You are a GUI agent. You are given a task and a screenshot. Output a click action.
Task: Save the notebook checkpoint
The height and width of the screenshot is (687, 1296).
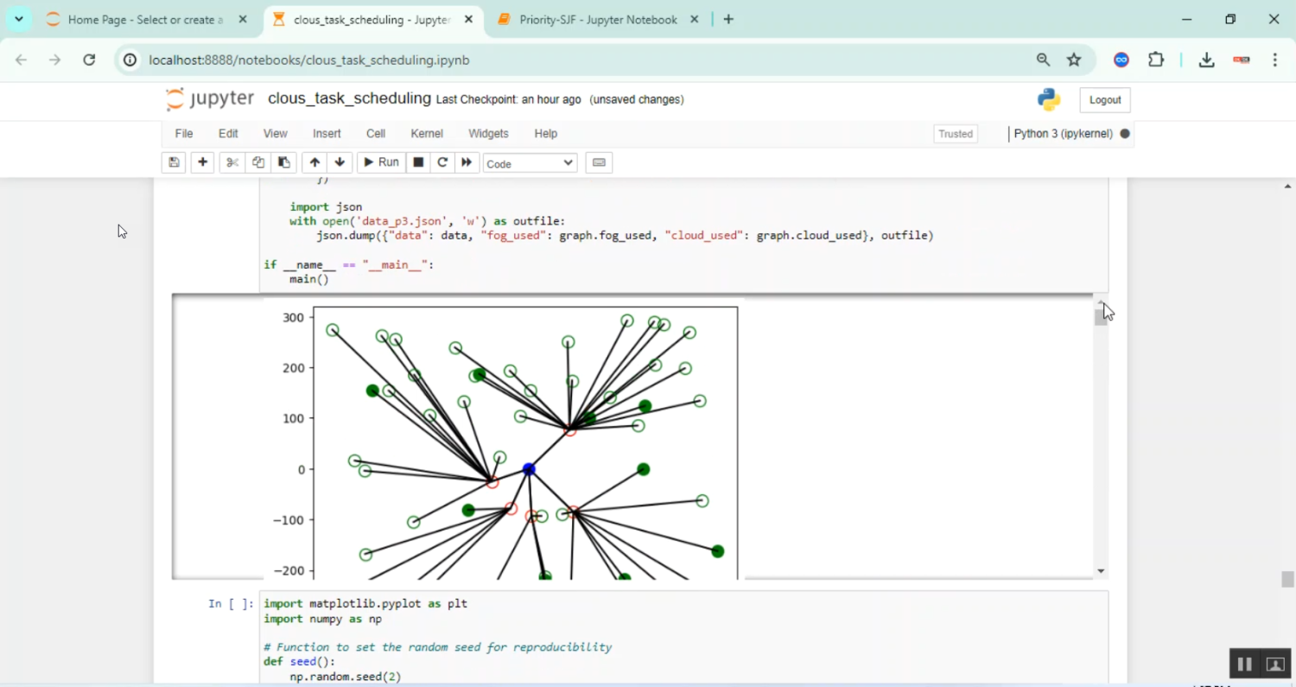pyautogui.click(x=174, y=162)
